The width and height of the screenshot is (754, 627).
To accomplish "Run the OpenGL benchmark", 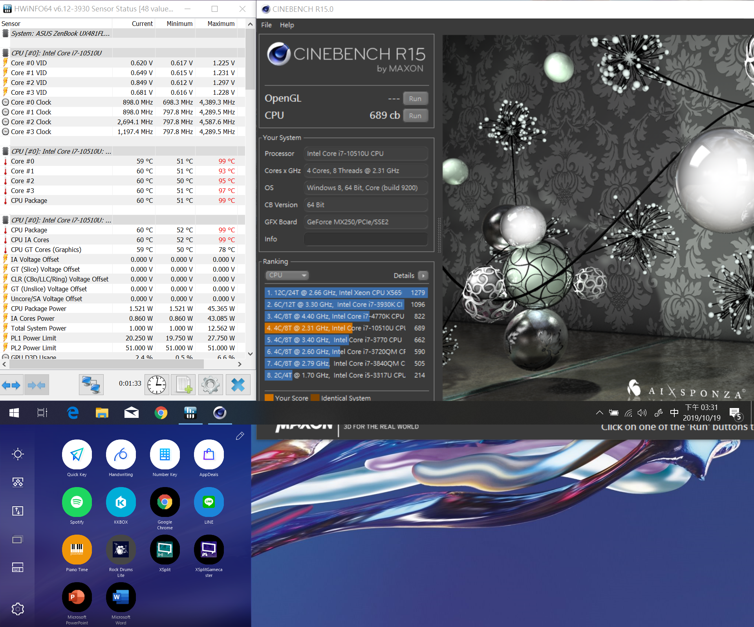I will (415, 99).
